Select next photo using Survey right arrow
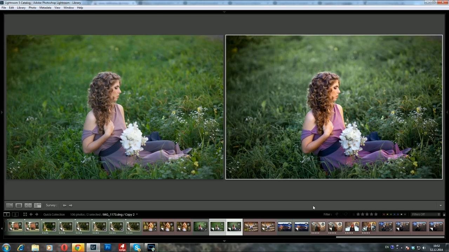Screen dimensions: 449x252 [71, 205]
